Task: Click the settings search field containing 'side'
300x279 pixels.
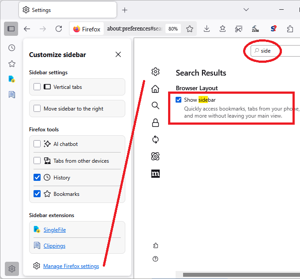Action: click(275, 51)
